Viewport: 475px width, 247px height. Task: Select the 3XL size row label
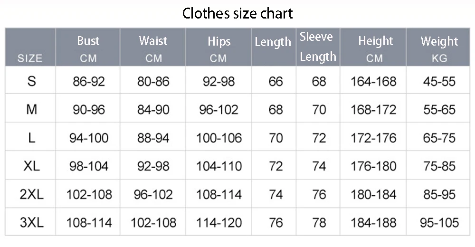coord(31,222)
